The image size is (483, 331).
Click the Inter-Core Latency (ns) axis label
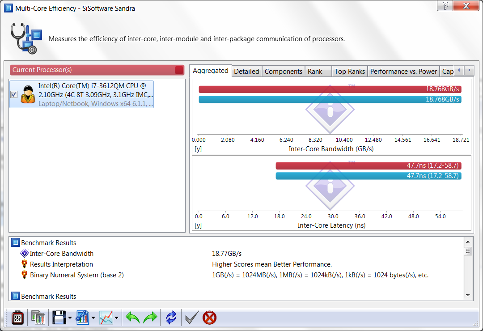pos(331,225)
